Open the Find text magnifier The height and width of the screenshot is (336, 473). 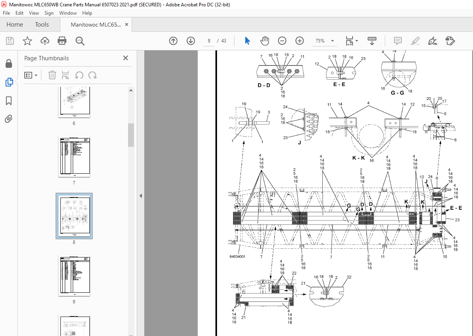pos(80,41)
